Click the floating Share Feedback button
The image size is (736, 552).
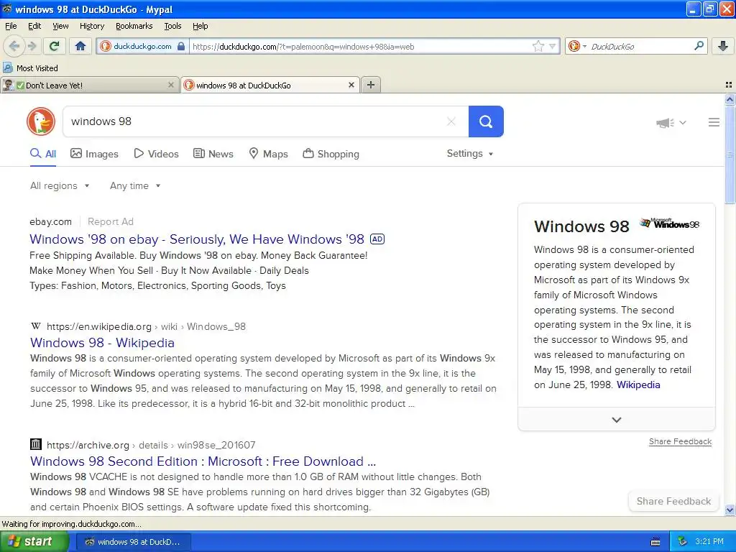coord(673,501)
